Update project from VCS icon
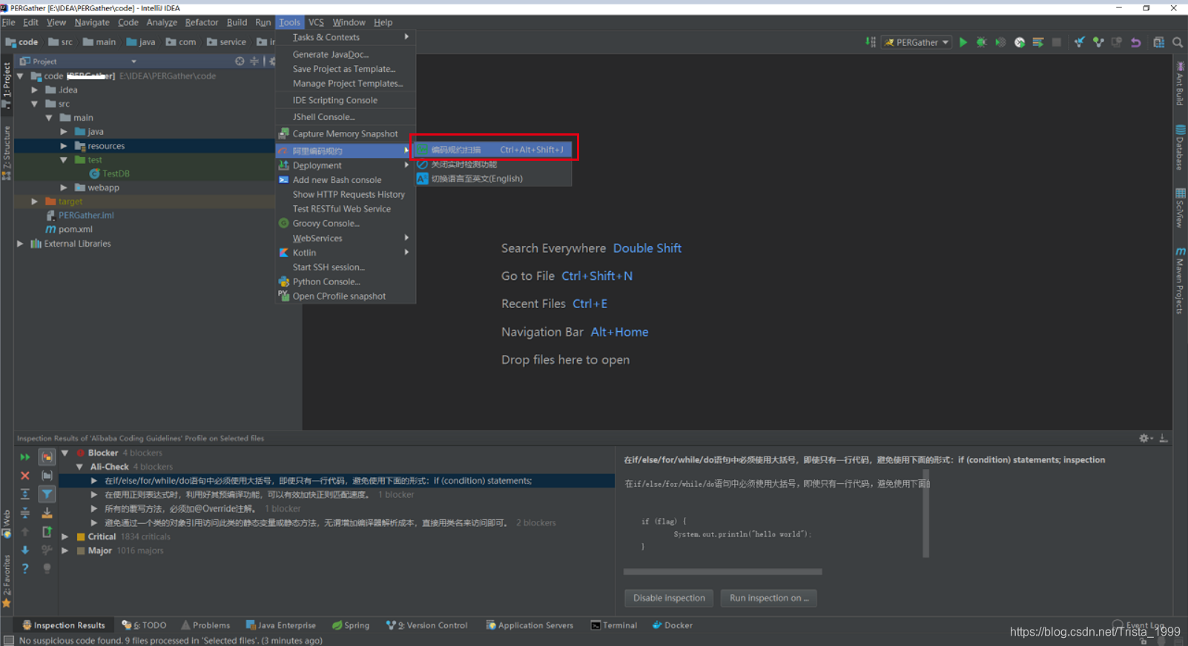Image resolution: width=1188 pixels, height=646 pixels. (x=1079, y=42)
